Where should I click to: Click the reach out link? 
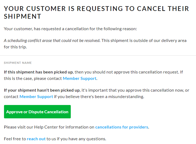pos(36,139)
